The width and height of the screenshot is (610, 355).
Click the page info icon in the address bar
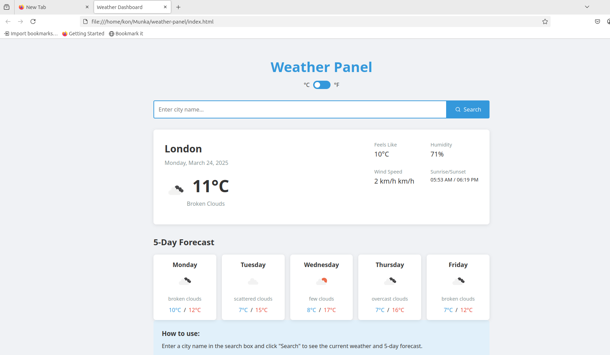point(85,21)
